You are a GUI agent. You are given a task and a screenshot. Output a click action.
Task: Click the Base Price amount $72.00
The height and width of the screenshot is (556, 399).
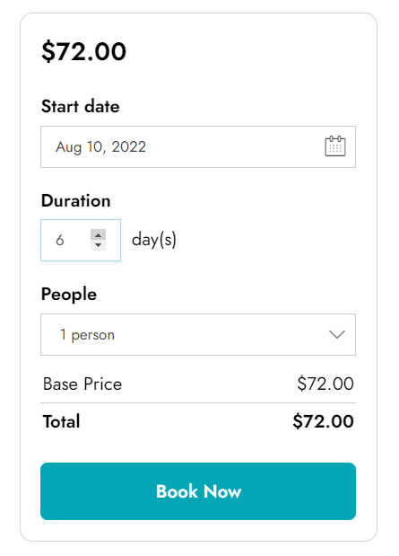pos(325,384)
